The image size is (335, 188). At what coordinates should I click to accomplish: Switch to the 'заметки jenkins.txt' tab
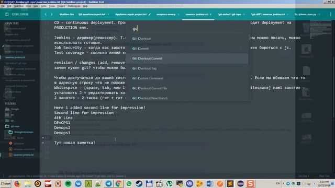[x=197, y=14]
